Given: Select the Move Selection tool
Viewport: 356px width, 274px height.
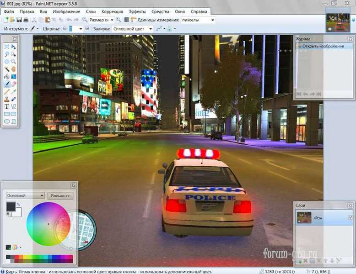Looking at the screenshot, I should tap(14, 54).
